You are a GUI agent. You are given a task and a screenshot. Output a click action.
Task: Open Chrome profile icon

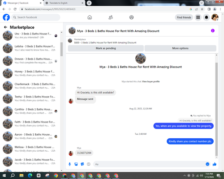215,9
